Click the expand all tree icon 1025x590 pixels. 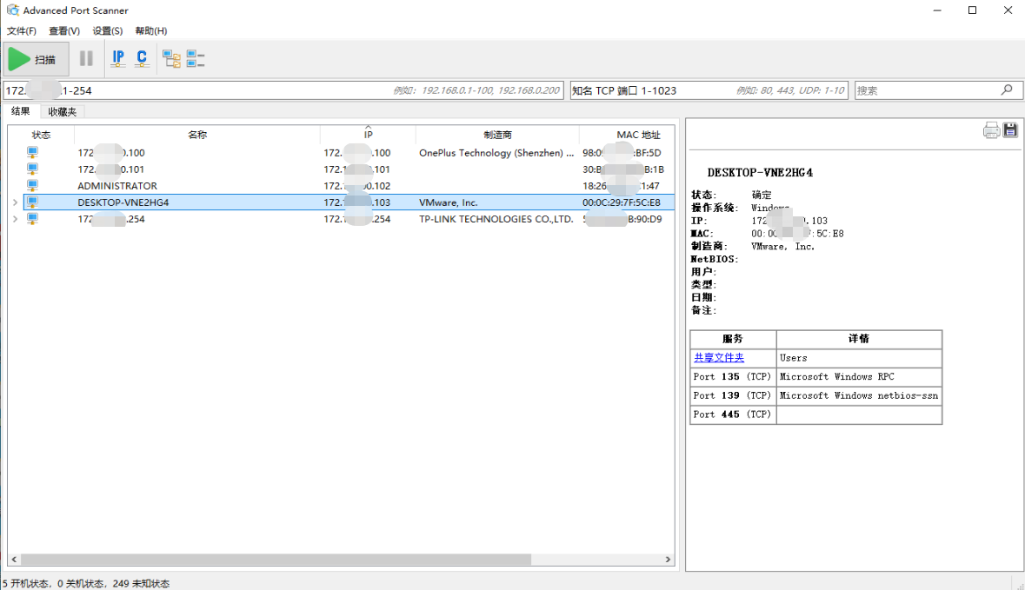tap(171, 59)
